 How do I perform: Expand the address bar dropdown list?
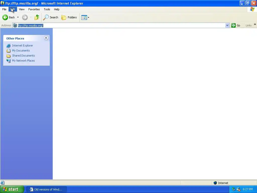point(227,25)
